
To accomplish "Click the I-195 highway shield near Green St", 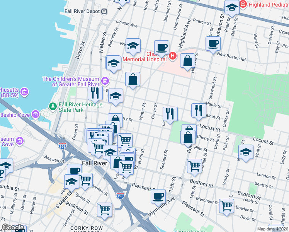I will coord(62,146).
